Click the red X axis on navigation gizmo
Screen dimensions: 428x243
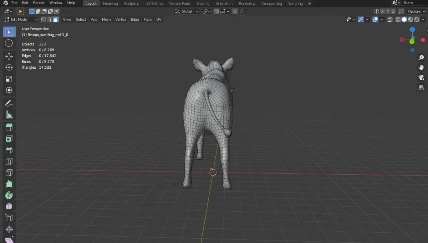pos(402,40)
